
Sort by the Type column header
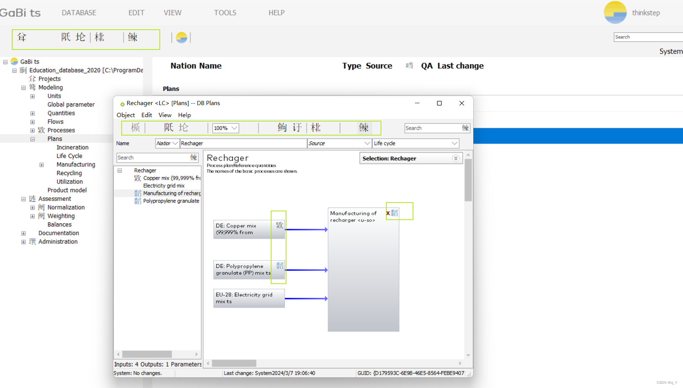click(352, 65)
